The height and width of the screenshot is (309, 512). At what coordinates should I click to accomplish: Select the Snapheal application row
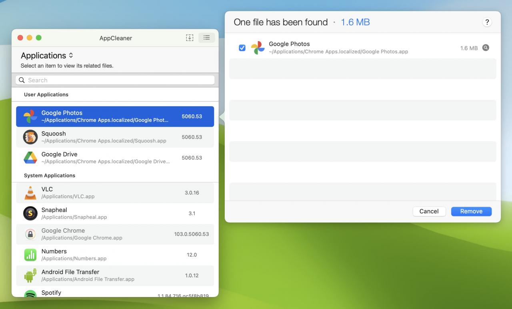pos(115,213)
